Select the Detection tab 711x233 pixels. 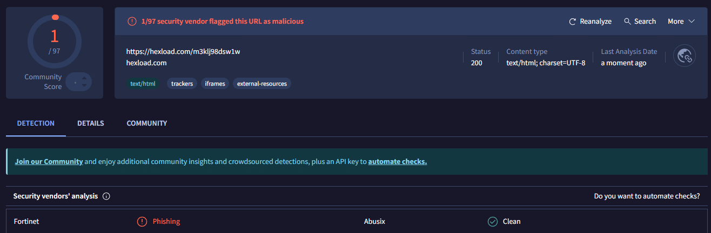pos(36,124)
